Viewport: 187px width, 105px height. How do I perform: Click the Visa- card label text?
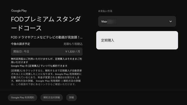click(104, 22)
